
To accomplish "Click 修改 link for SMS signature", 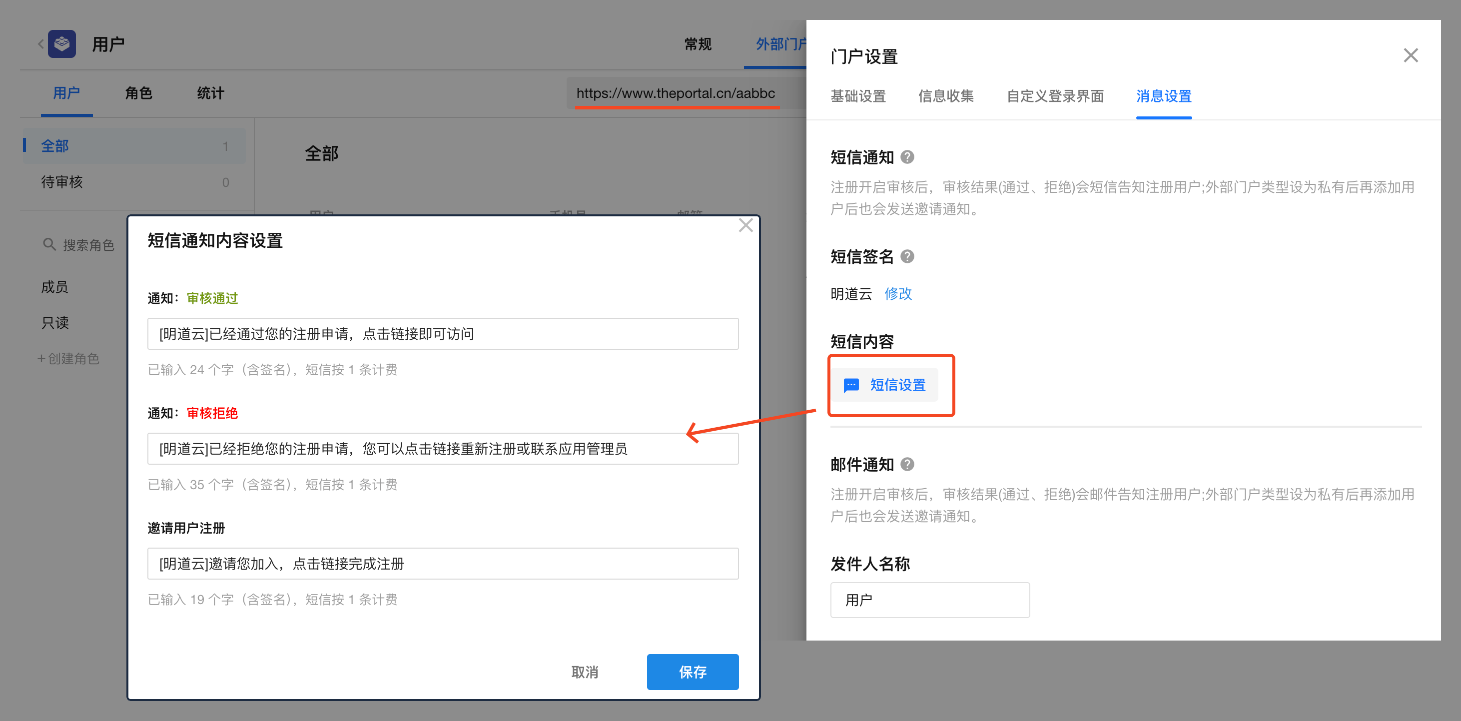I will pyautogui.click(x=898, y=294).
